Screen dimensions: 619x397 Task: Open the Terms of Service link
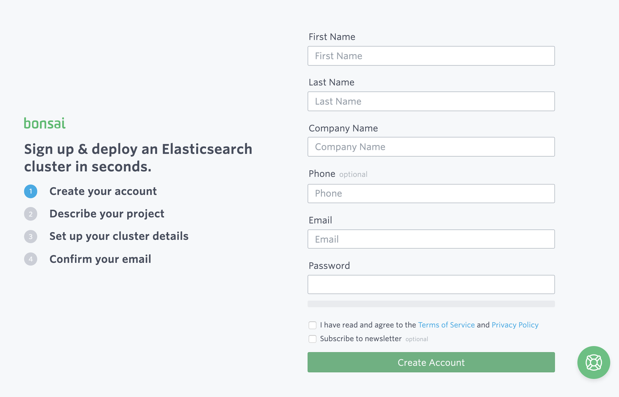[x=446, y=325]
